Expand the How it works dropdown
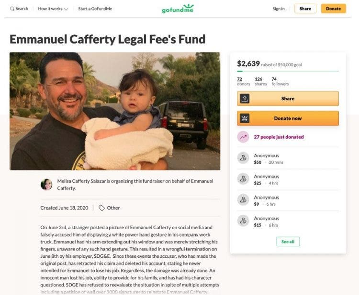359x295 pixels. coord(53,9)
